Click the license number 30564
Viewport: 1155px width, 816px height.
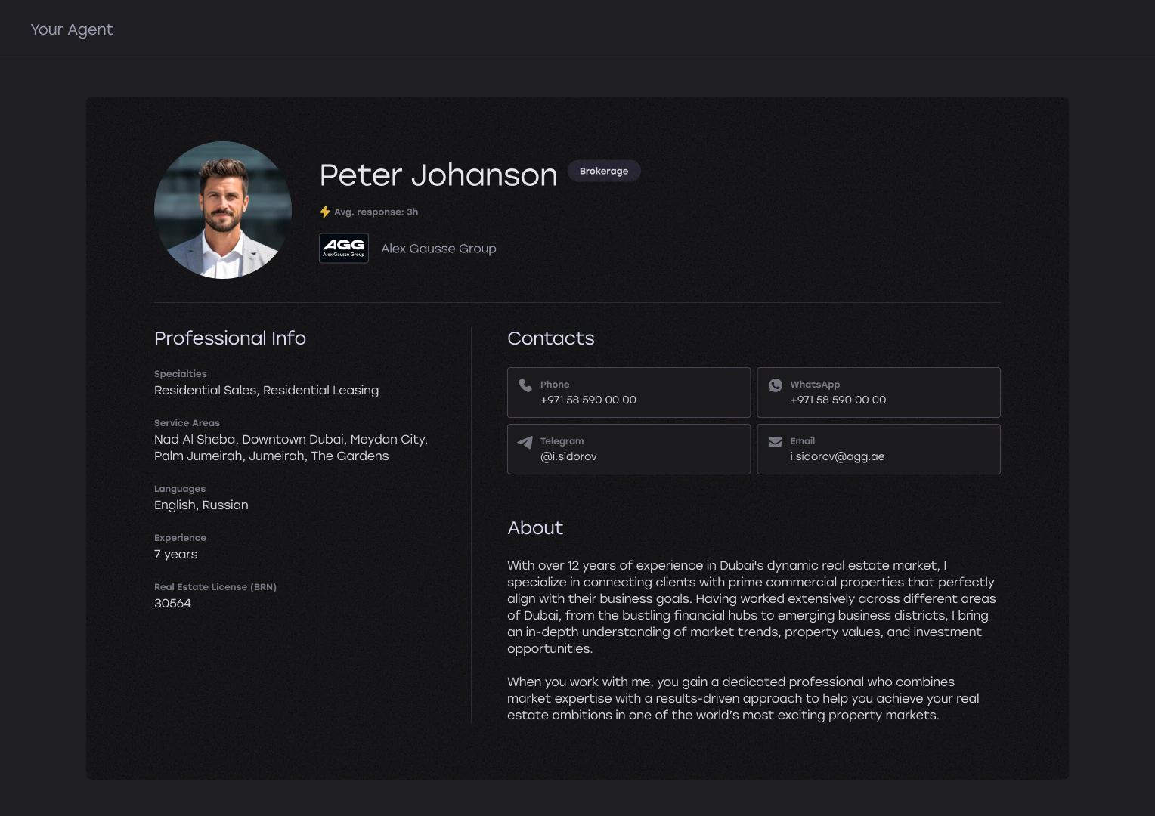coord(172,603)
